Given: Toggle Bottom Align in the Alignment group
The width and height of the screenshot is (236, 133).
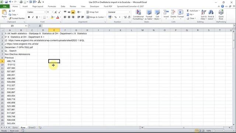Looking at the screenshot, I should point(73,12).
